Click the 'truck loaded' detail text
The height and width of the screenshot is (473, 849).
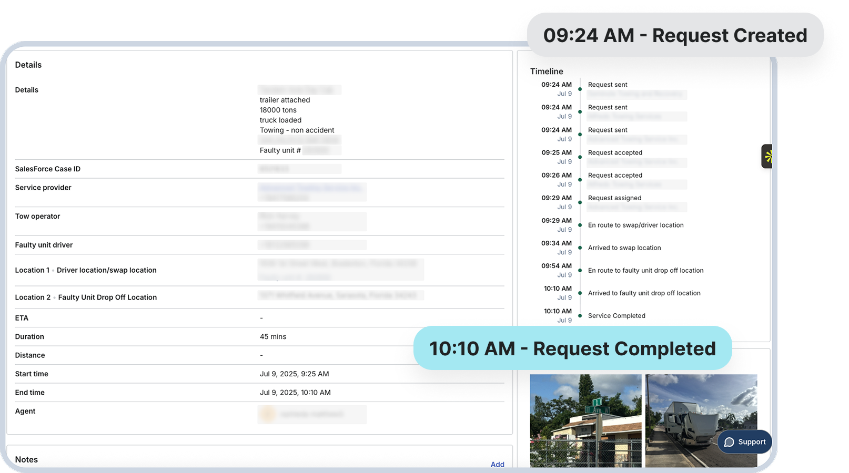point(280,120)
